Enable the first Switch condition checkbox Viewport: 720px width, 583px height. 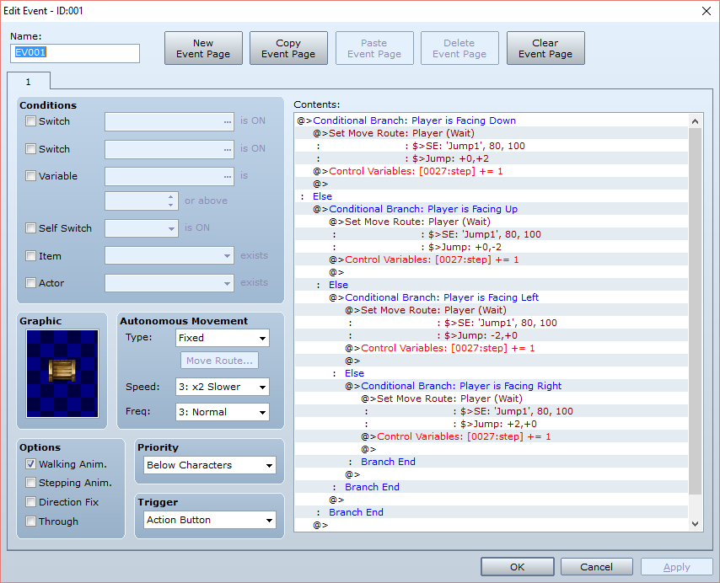[x=30, y=121]
